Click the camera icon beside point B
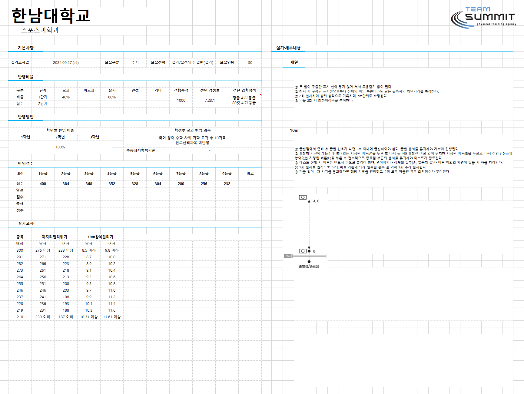 click(303, 251)
